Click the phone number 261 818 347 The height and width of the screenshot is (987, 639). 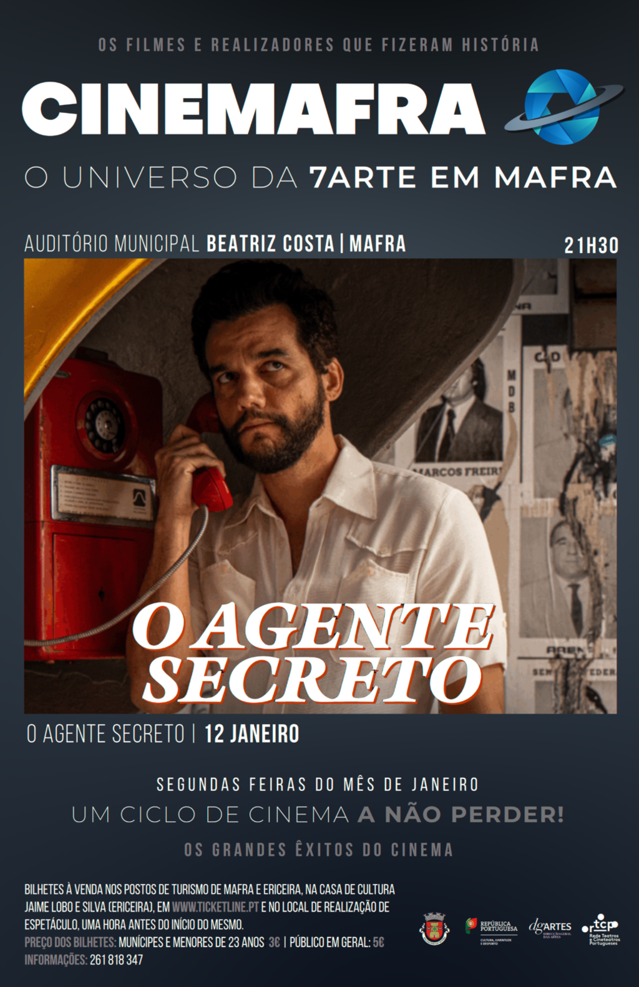tap(116, 960)
